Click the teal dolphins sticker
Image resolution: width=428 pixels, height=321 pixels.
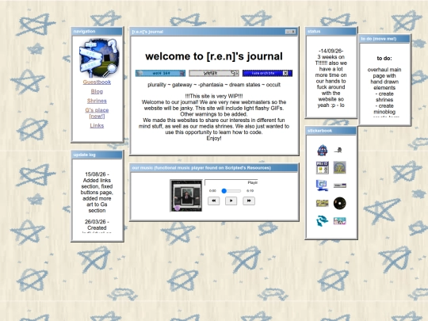322,221
